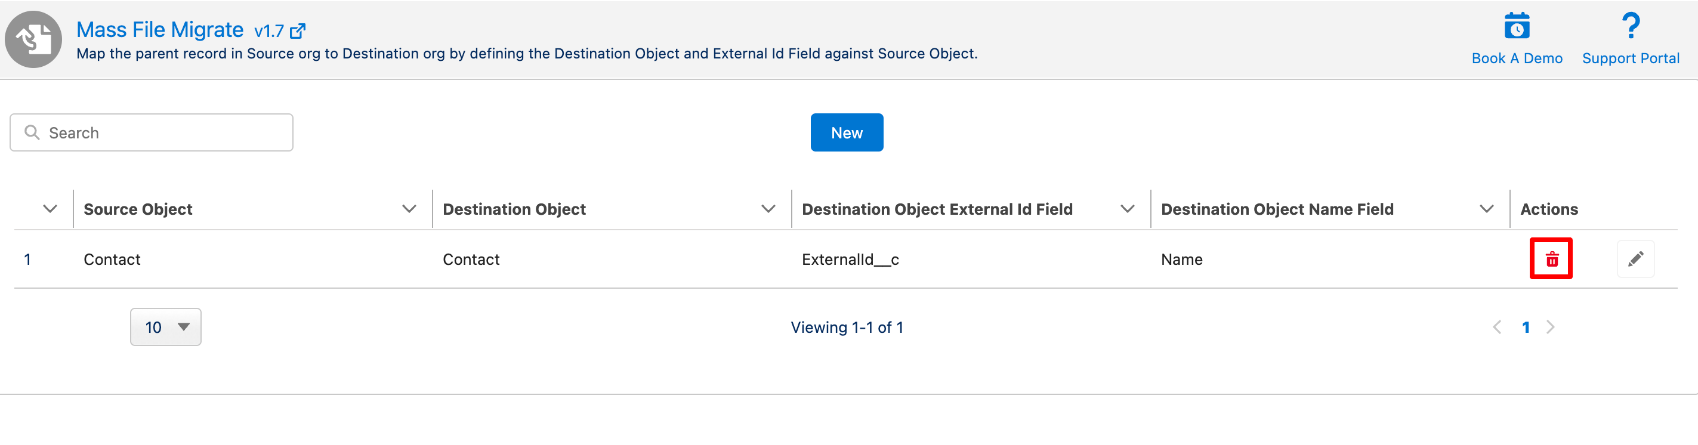The height and width of the screenshot is (445, 1698).
Task: Expand Destination Object Name Field column chevron
Action: [1486, 209]
